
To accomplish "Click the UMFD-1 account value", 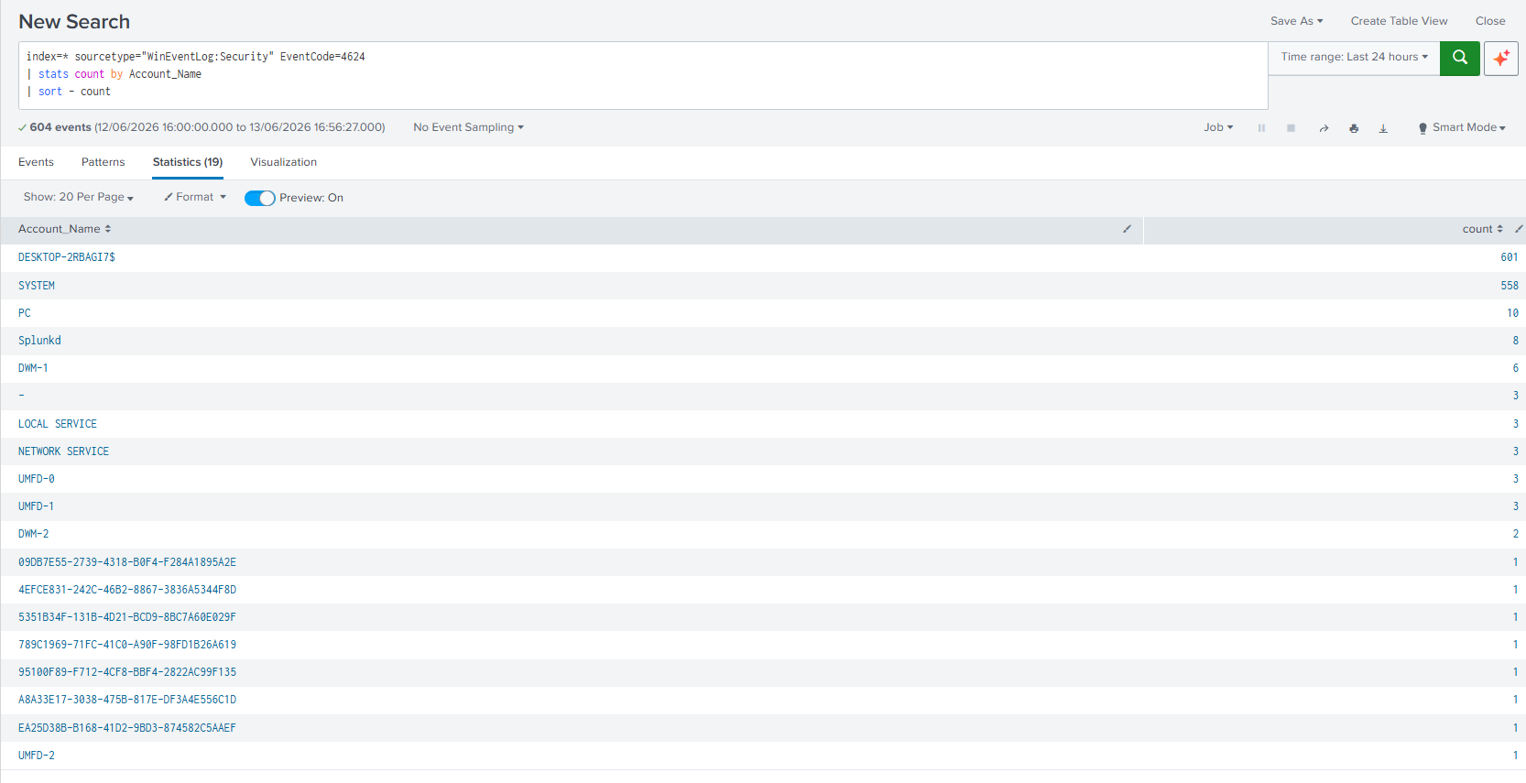I will click(x=37, y=506).
